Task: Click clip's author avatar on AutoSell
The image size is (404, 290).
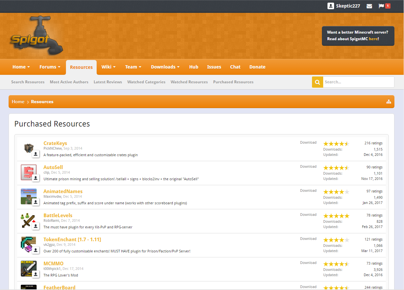Action: 36,178
